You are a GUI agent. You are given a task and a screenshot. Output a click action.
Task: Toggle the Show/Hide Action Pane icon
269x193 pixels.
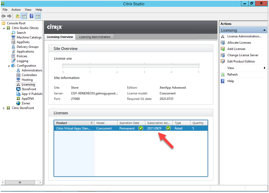(38, 16)
